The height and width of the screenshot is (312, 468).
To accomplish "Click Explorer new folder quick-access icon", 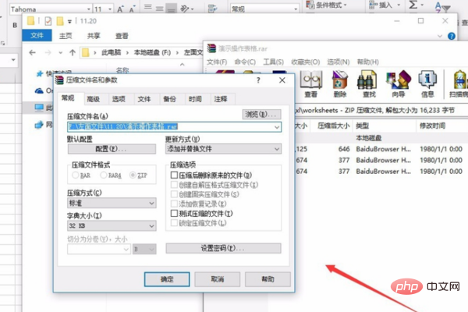I will coord(60,21).
